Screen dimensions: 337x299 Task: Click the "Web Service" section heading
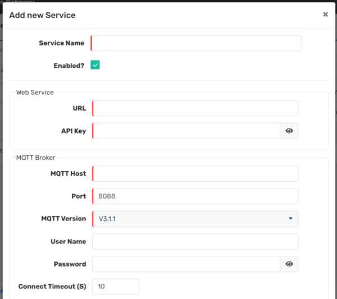(x=35, y=92)
